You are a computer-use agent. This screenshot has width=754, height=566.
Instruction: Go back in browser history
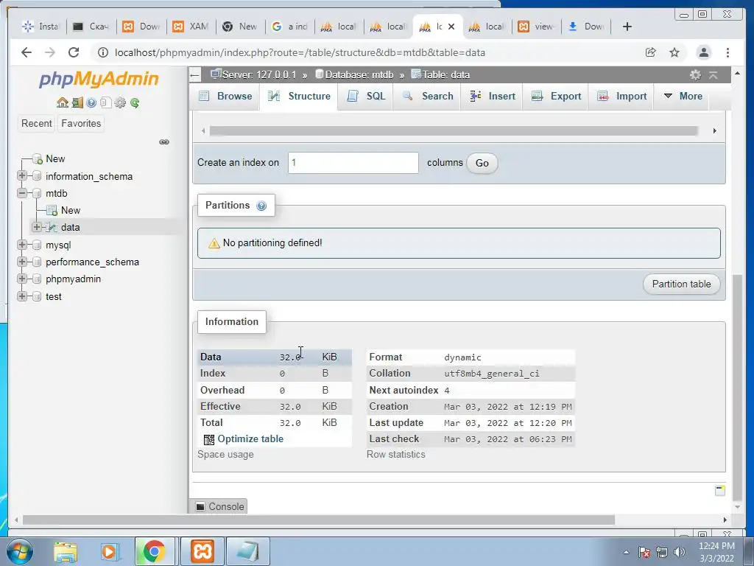tap(27, 52)
